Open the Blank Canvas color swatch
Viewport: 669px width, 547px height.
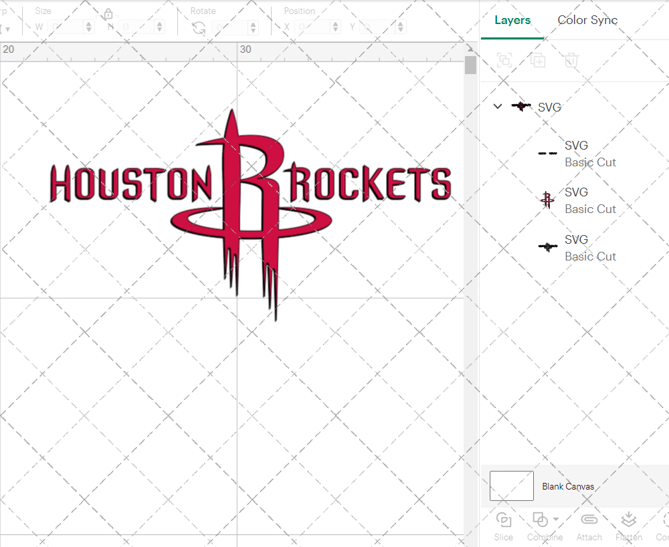511,486
